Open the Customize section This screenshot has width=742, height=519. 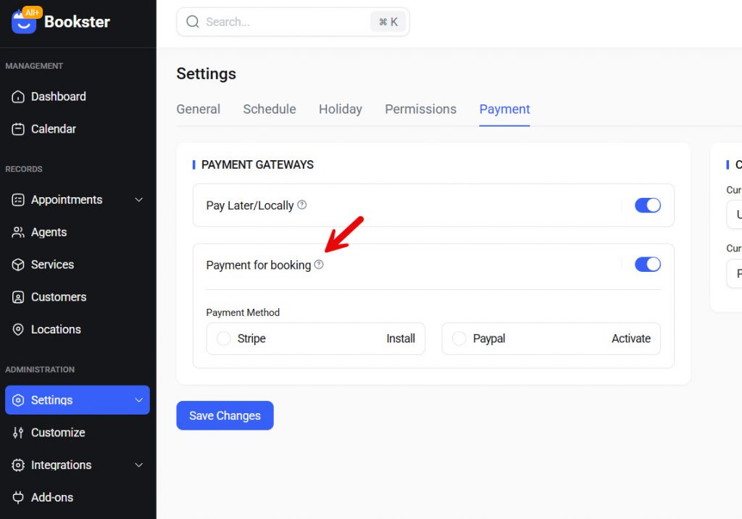58,433
